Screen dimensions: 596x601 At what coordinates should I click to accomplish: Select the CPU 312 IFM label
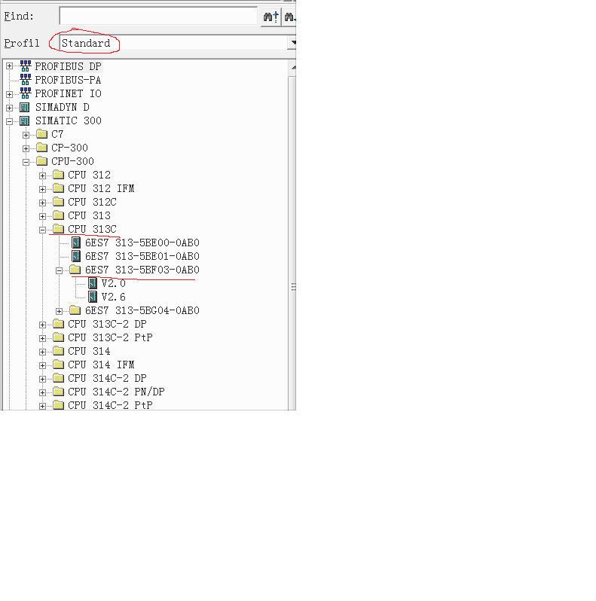101,188
